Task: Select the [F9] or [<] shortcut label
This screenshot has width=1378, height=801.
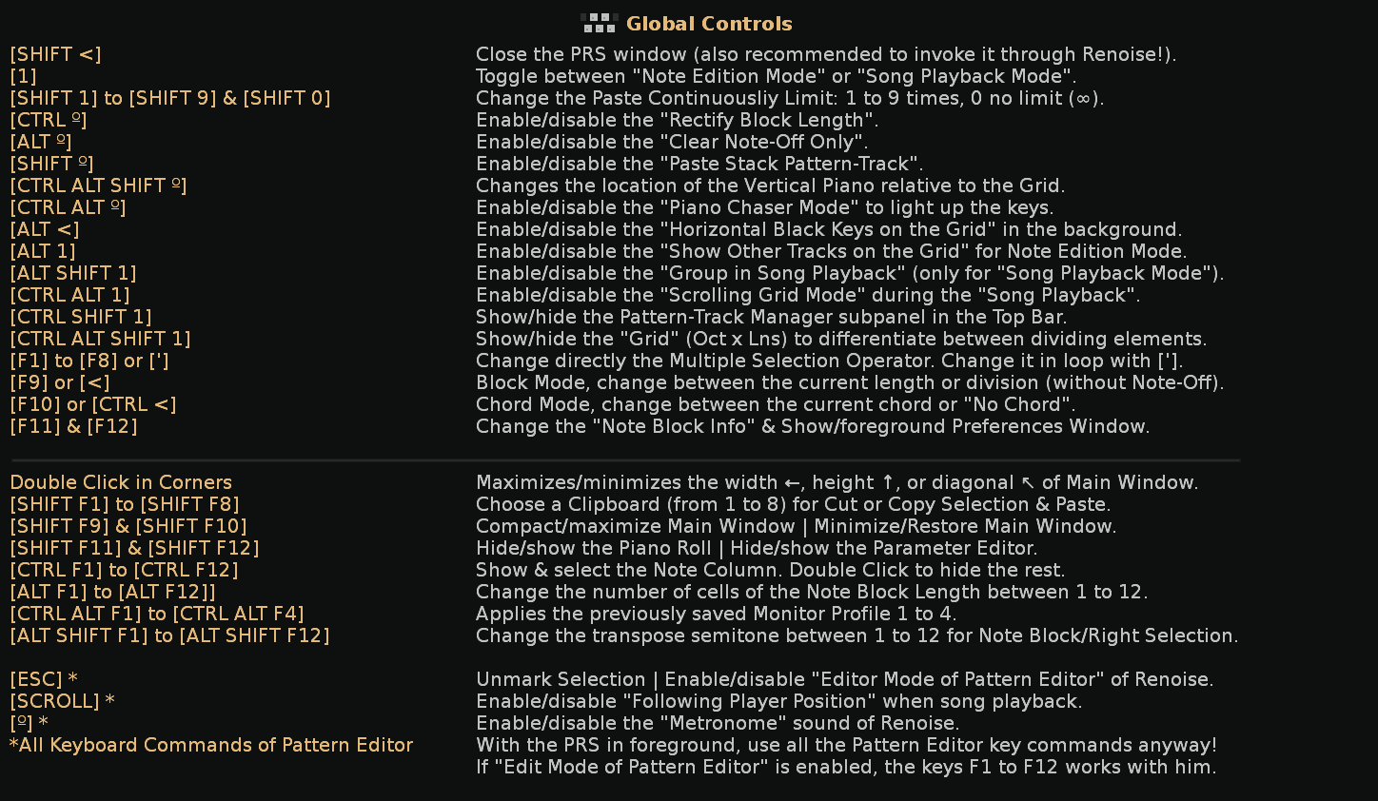Action: tap(60, 382)
